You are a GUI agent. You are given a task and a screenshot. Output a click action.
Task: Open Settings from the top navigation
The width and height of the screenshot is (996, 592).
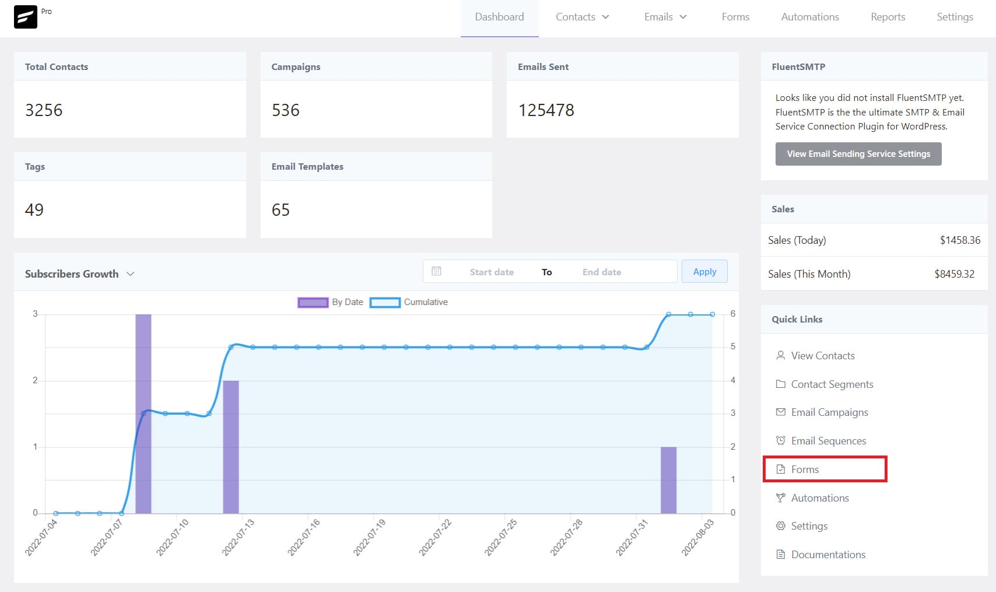pyautogui.click(x=955, y=17)
